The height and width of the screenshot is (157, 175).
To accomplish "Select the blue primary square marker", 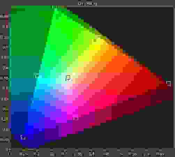I will pyautogui.click(x=23, y=137).
